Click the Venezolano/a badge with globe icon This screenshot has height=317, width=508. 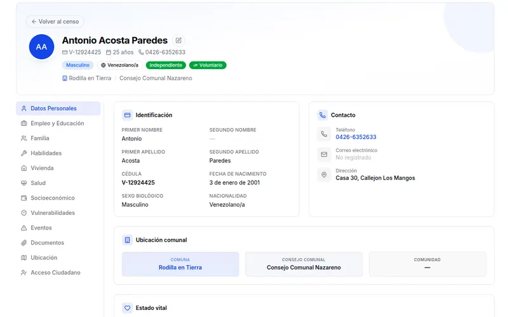pos(119,65)
